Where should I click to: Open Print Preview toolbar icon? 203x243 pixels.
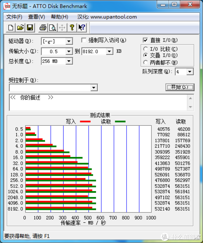[x=52, y=28]
